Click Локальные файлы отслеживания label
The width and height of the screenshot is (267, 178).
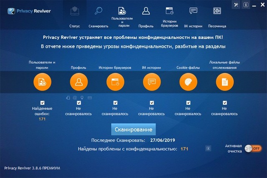click(224, 65)
